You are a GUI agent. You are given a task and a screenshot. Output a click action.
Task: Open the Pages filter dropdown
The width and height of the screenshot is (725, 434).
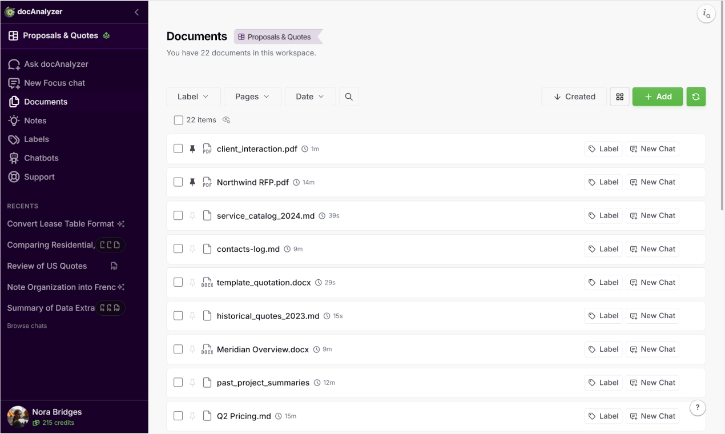[252, 97]
